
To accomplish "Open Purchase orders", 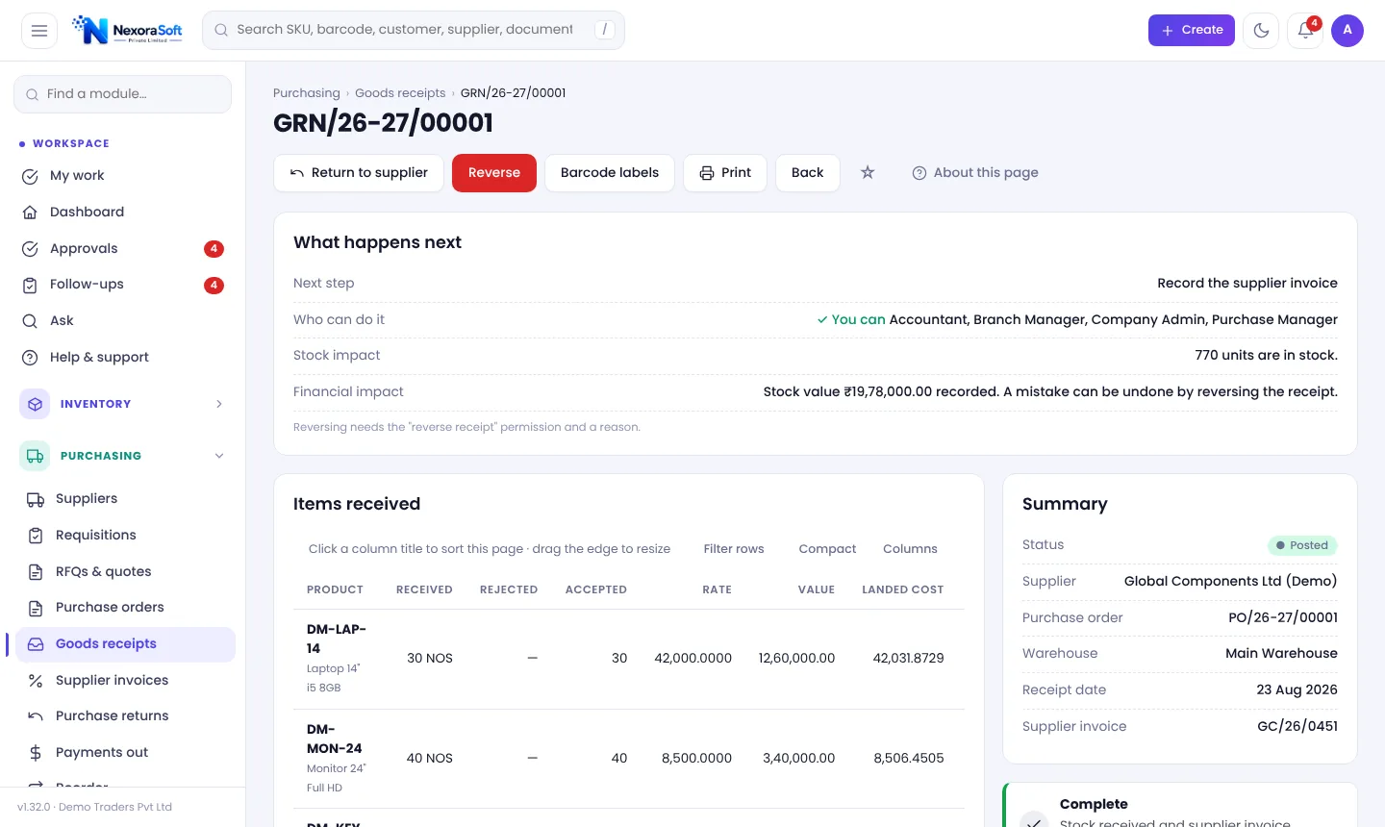I will [125, 608].
